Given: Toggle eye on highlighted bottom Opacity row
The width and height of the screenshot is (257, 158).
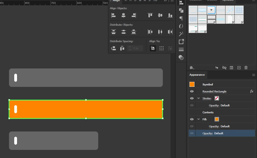Looking at the screenshot, I should click(x=192, y=133).
